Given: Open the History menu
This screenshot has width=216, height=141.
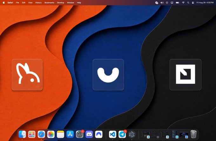Looking at the screenshot, I should 38,3.
